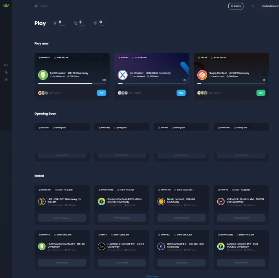
Task: Click the Fort Knoxster player avatars
Action: pos(43,93)
